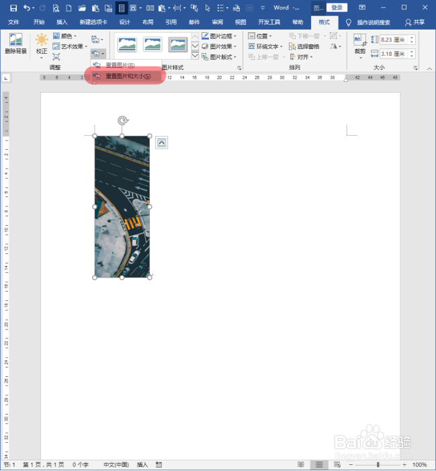436x471 pixels.
Task: Click page count '第 1 页，共 1 页'
Action: pyautogui.click(x=44, y=465)
